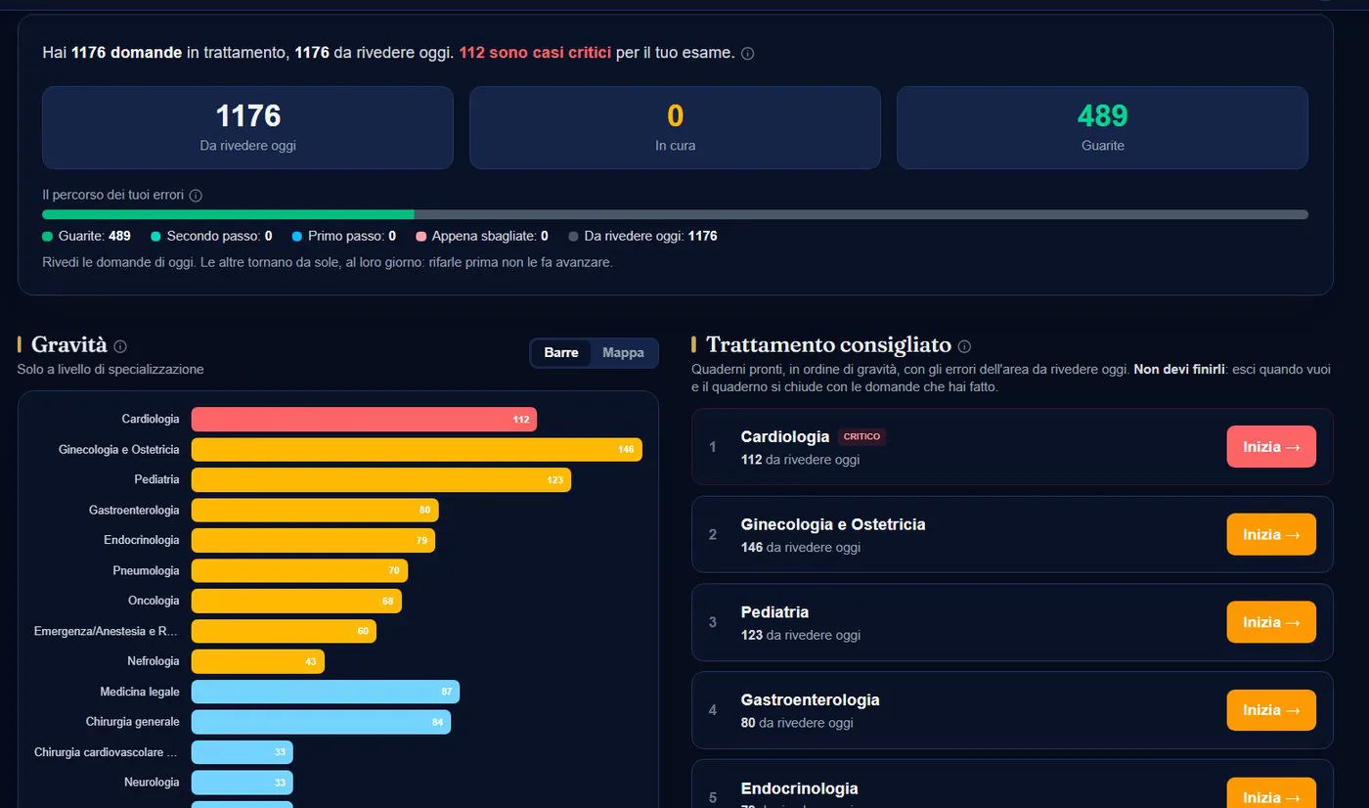Select the Chirurgia cardiovascolare bar showing 33
This screenshot has width=1369, height=808.
[x=243, y=752]
